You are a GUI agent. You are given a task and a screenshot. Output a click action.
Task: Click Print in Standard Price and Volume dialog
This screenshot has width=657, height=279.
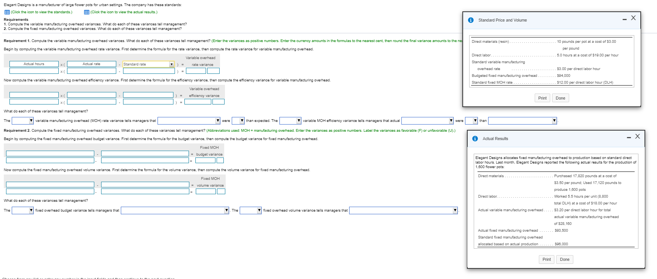[x=542, y=98]
